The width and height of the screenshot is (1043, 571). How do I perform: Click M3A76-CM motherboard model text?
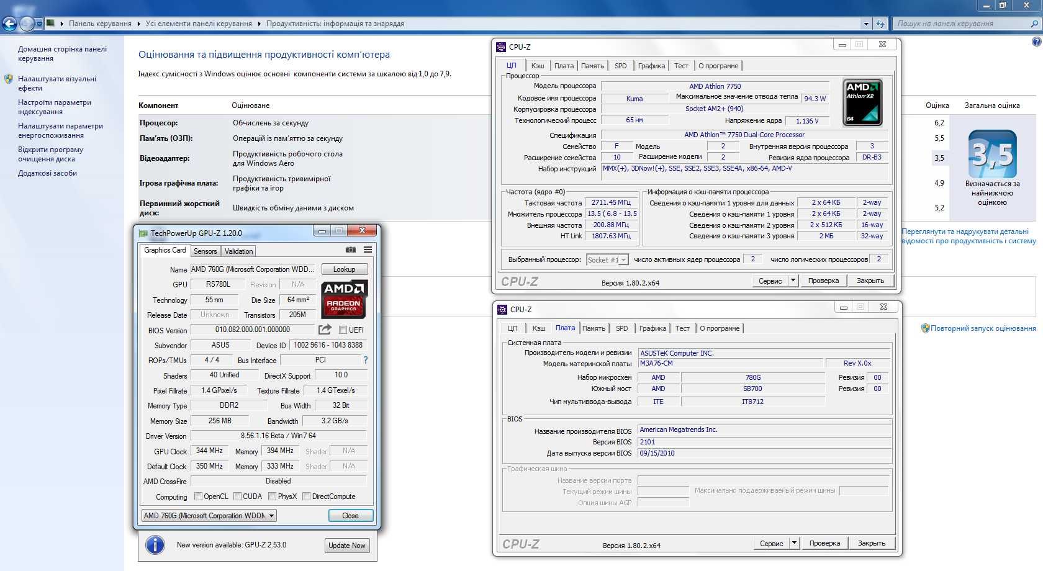656,363
